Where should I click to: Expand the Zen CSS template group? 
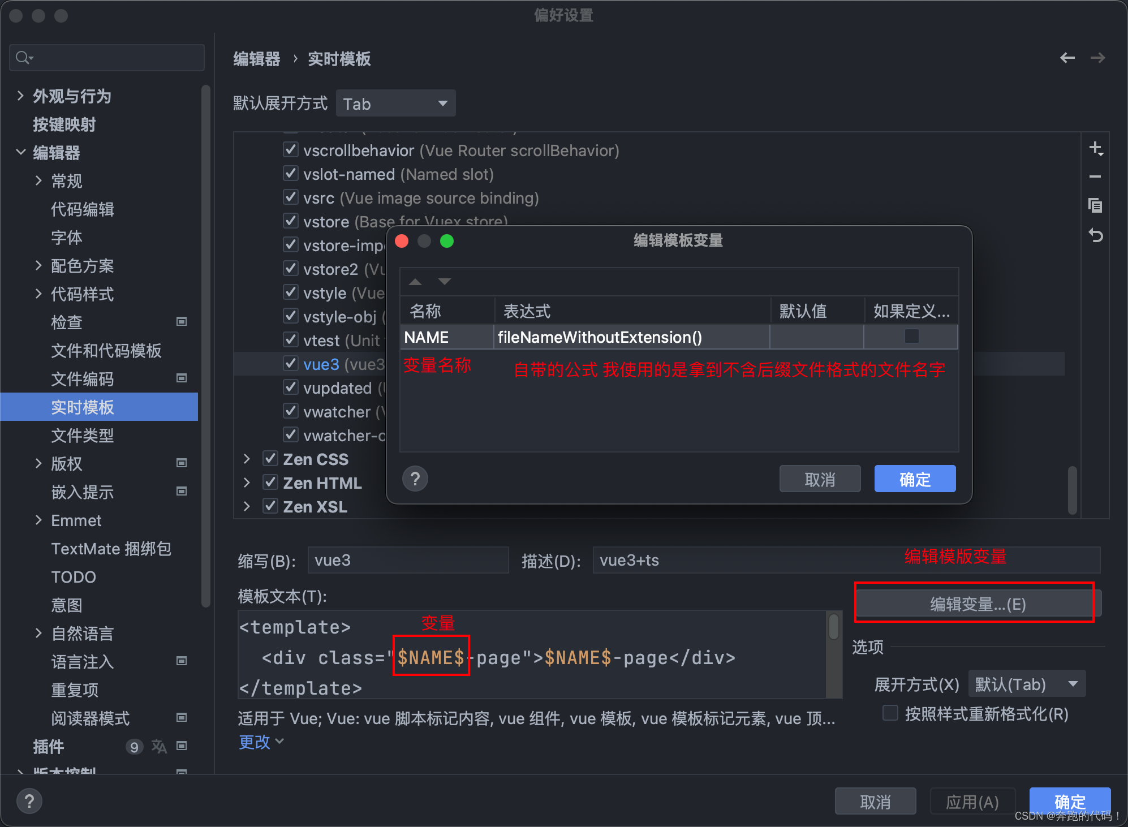coord(247,459)
